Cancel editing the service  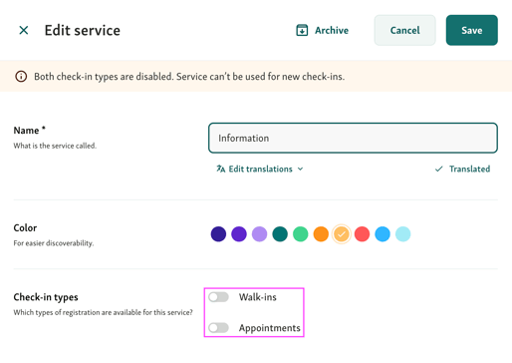click(x=404, y=30)
